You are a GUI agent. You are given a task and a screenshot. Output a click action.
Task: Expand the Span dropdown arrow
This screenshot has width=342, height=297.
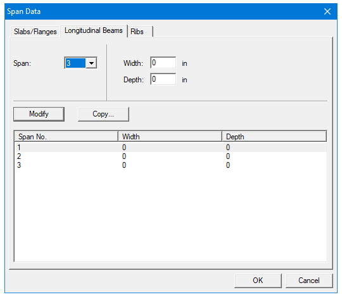click(91, 63)
